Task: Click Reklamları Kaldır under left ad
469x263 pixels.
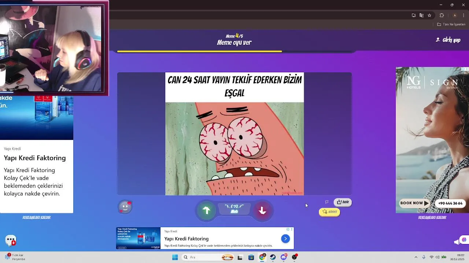Action: coord(36,217)
